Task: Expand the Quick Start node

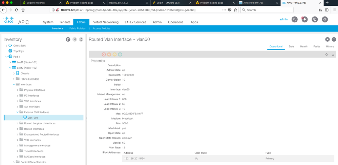Action: pos(6,46)
